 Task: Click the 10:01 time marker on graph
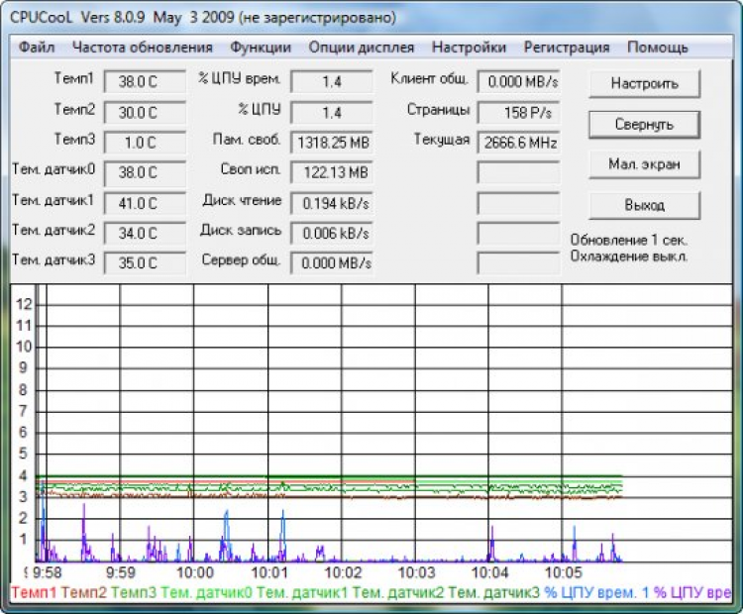click(268, 572)
